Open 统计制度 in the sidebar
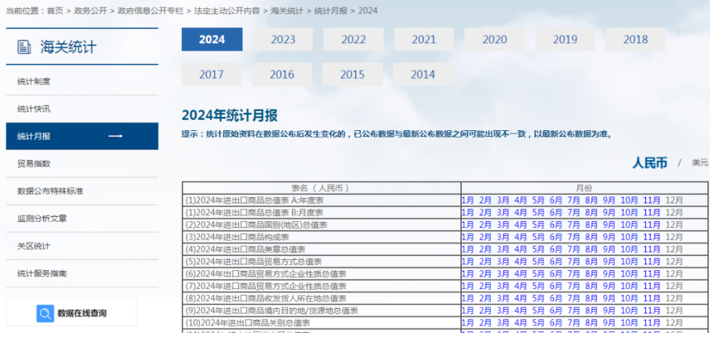710x338 pixels. pos(34,81)
